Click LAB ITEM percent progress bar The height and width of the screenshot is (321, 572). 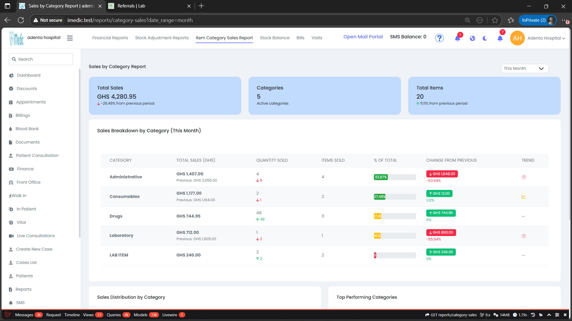(x=395, y=255)
